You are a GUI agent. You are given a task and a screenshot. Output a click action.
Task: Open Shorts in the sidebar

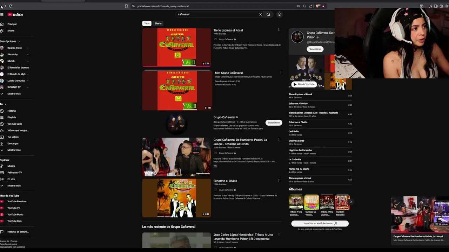(11, 31)
